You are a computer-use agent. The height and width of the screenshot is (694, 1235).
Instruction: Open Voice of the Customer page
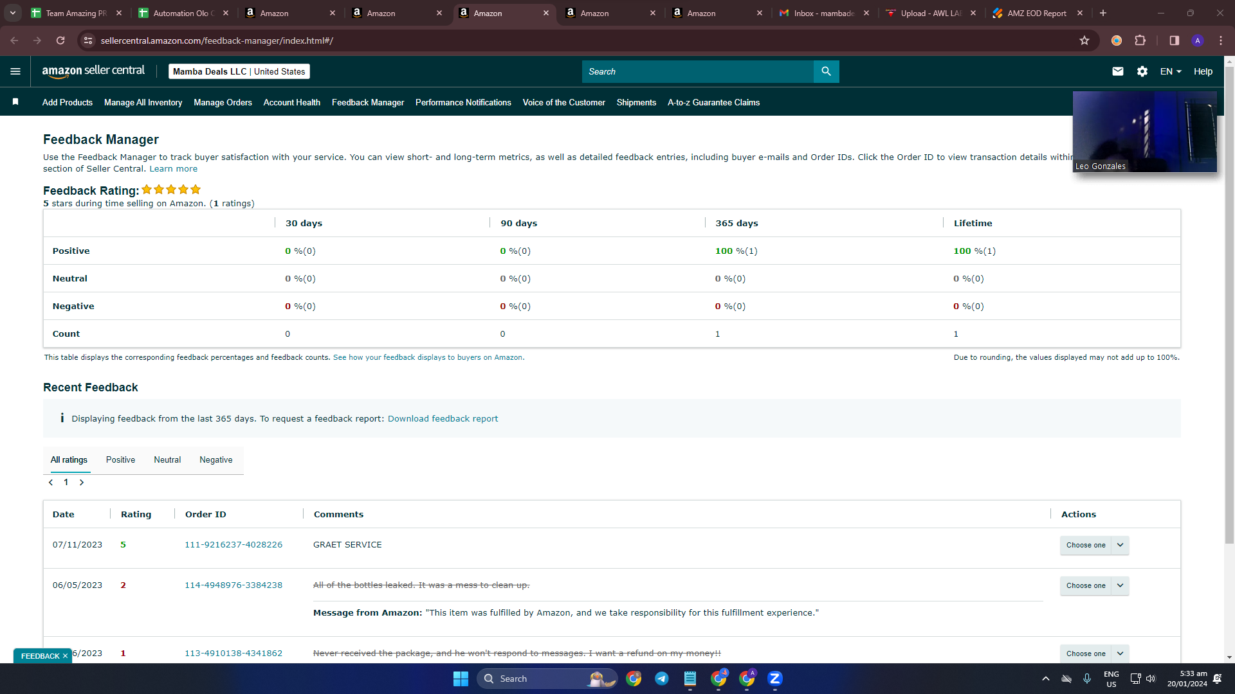pos(564,102)
